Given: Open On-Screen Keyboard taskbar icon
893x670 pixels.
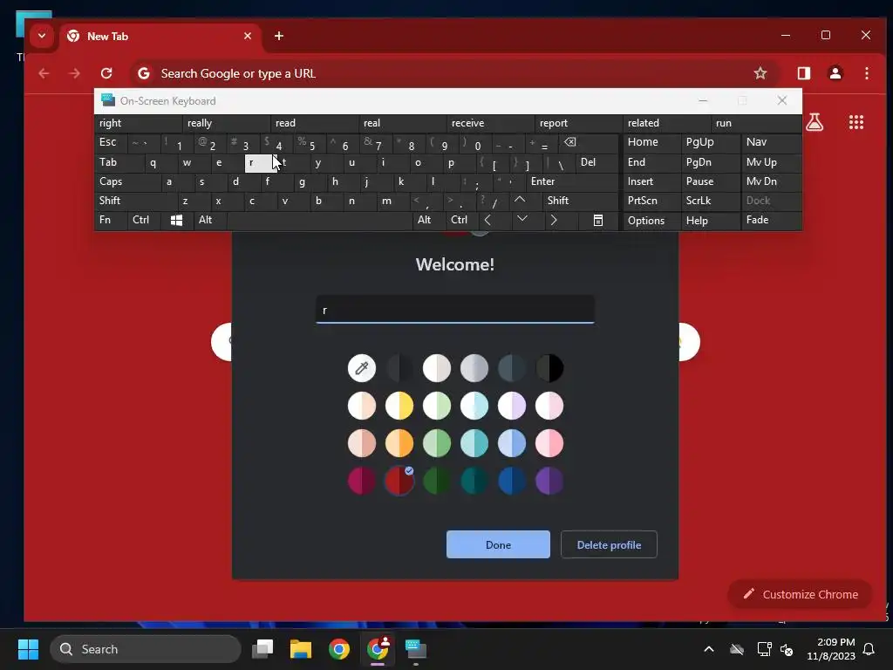Looking at the screenshot, I should [416, 649].
